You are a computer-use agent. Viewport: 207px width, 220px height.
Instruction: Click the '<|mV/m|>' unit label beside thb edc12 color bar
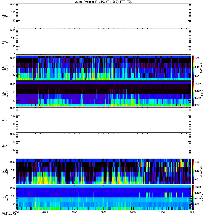click(201, 68)
